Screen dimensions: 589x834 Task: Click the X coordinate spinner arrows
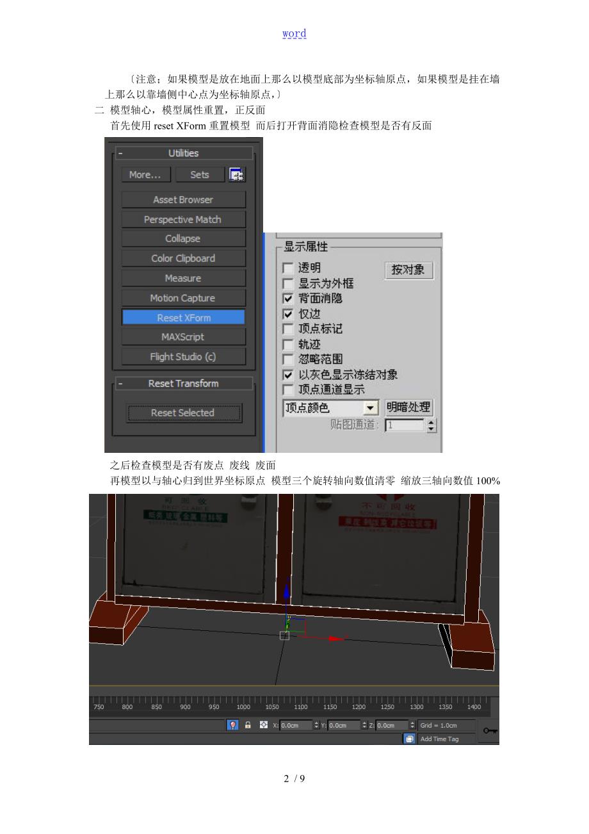[316, 725]
